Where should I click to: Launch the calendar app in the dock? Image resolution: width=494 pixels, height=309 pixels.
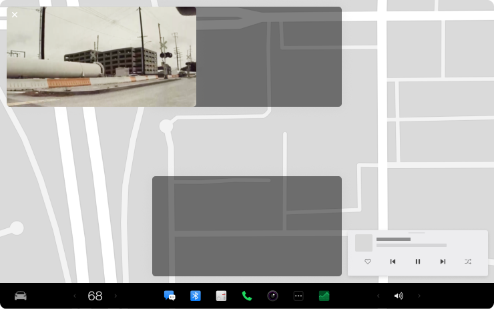(221, 296)
